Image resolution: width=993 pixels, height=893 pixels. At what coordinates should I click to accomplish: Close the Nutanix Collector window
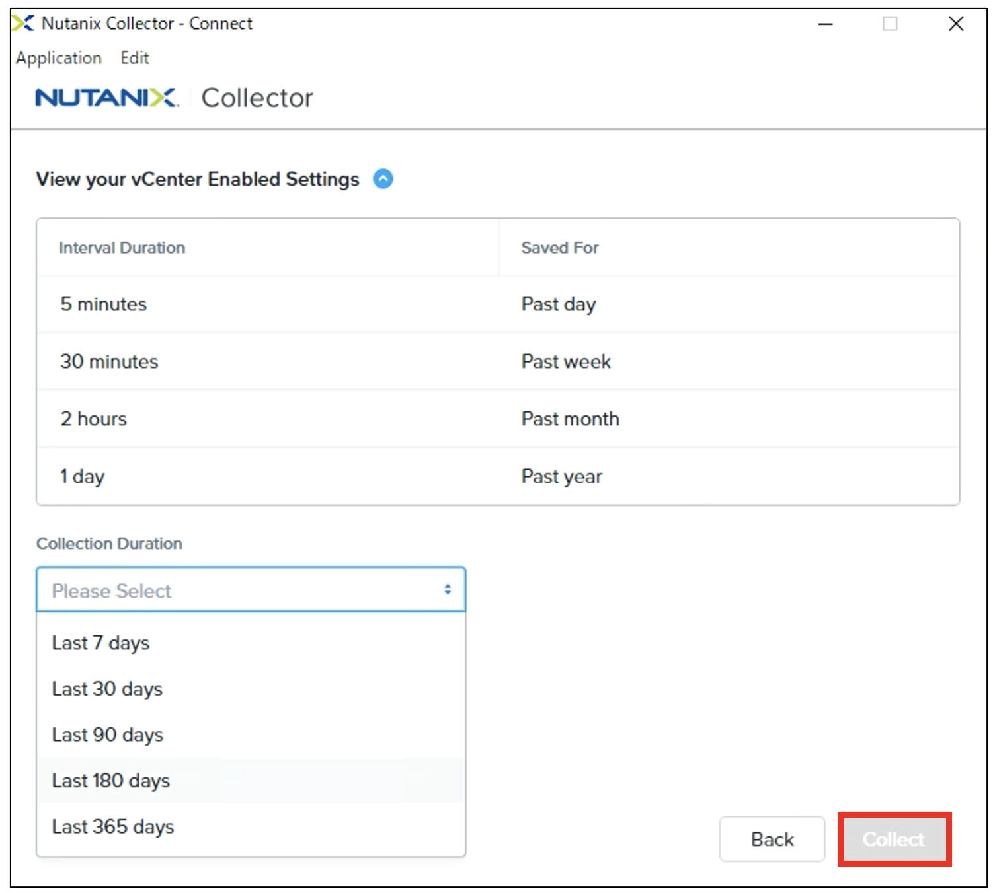point(955,24)
